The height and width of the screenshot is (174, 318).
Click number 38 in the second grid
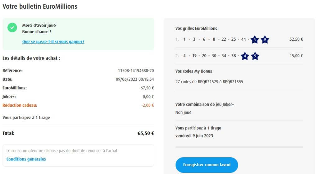(234, 56)
